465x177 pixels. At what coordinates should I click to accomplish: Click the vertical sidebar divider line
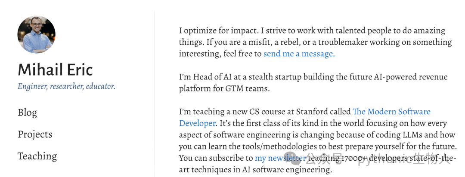pyautogui.click(x=154, y=94)
